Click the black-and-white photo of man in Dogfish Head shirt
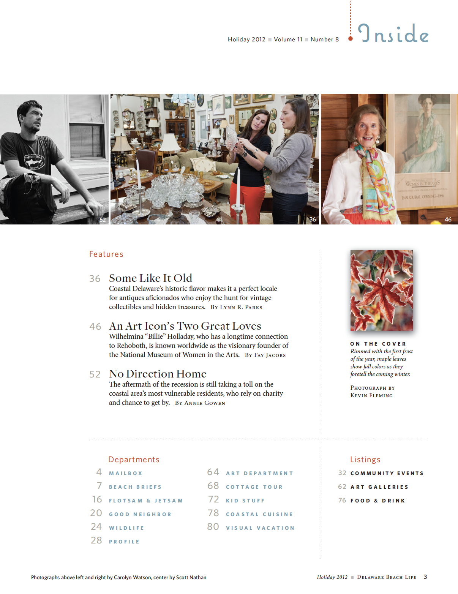This screenshot has height=594, width=458. click(54, 159)
